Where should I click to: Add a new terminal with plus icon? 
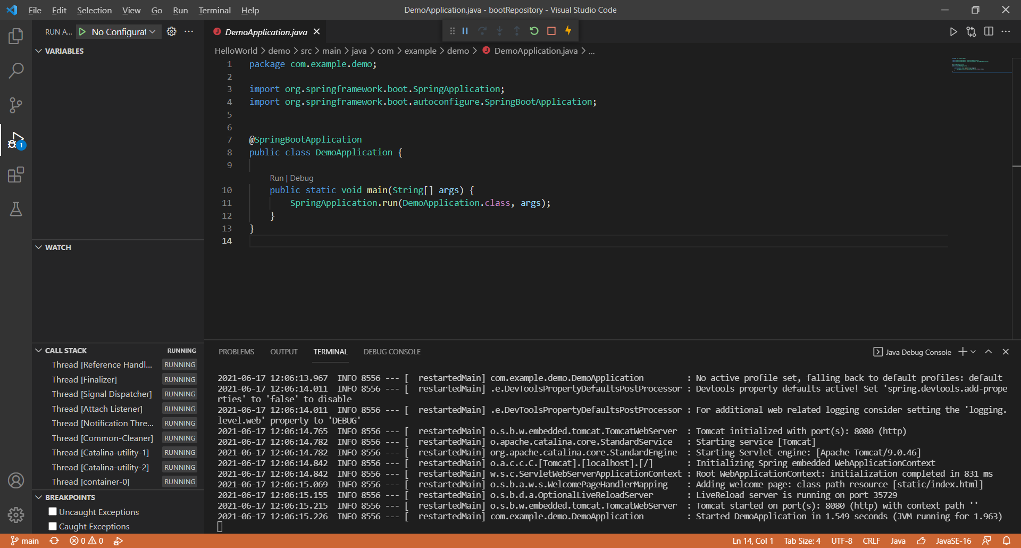963,352
